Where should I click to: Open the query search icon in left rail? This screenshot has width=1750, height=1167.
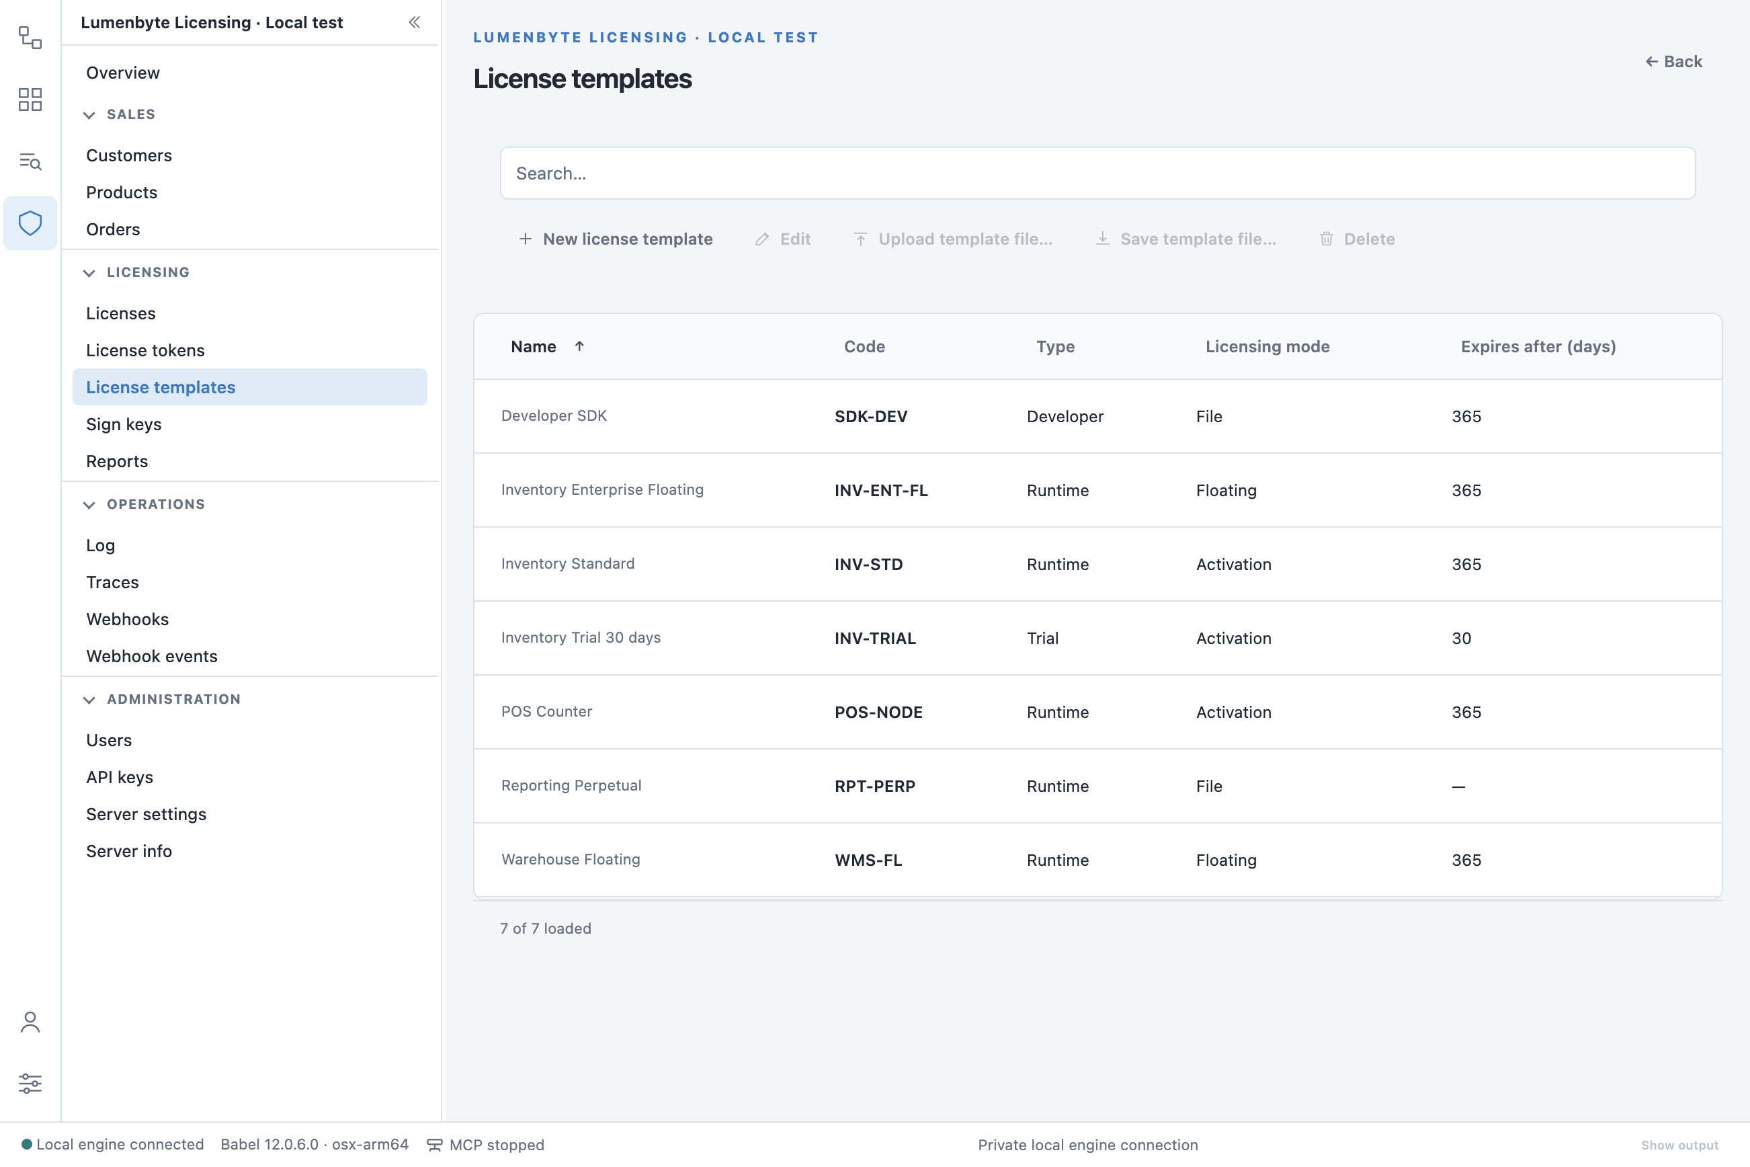tap(30, 161)
